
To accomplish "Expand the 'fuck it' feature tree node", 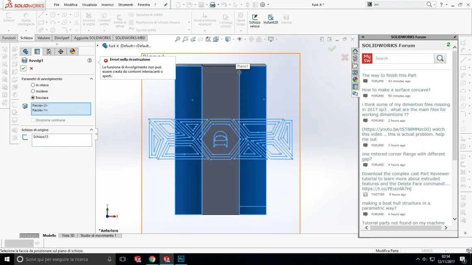I will coord(98,46).
